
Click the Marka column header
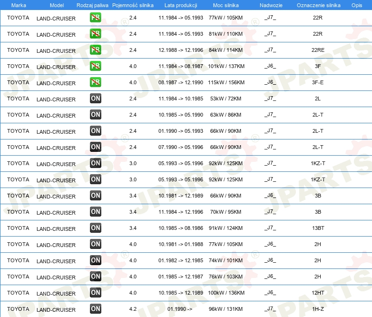[19, 5]
